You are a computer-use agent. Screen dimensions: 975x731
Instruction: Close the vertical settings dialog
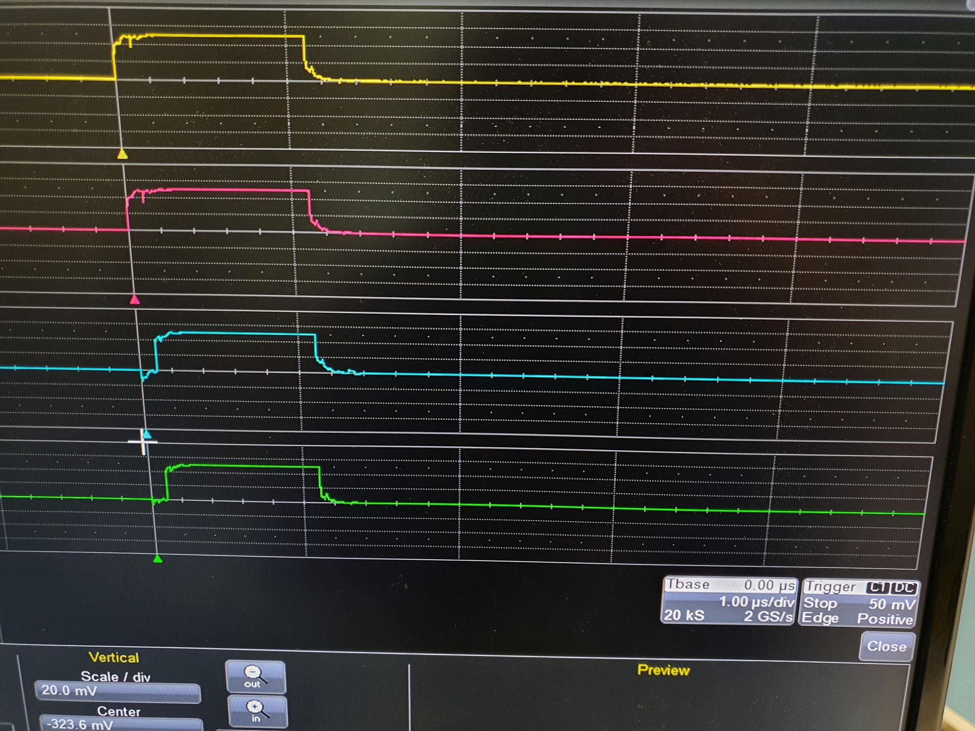point(886,646)
